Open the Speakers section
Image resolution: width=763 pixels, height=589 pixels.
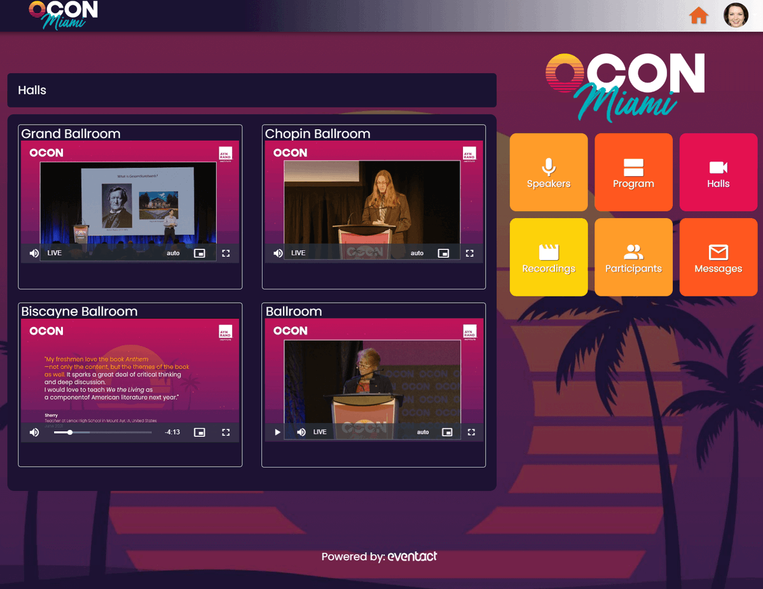coord(548,172)
